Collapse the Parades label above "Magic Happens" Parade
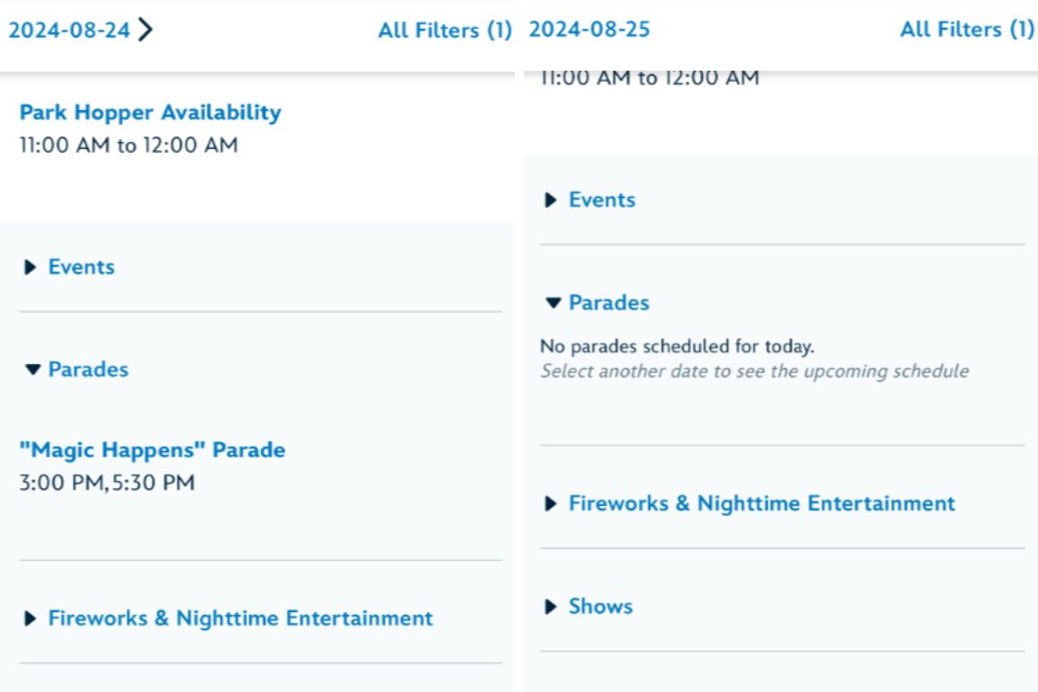Screen dimensions: 1038x692 88,369
